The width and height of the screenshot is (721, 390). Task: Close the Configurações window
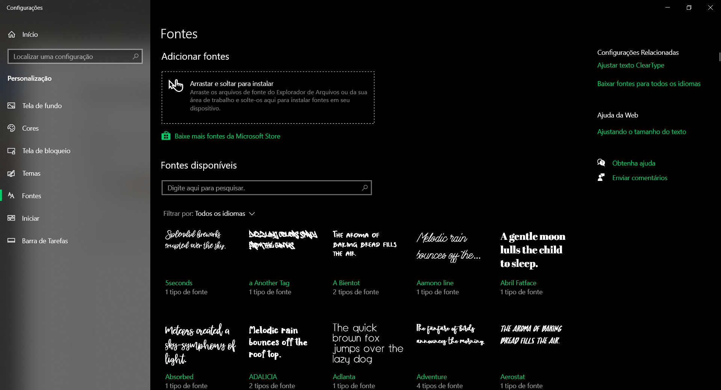(x=710, y=8)
